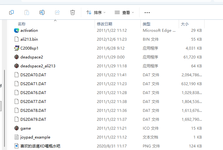Sort by 修改日期 column header

point(104,24)
